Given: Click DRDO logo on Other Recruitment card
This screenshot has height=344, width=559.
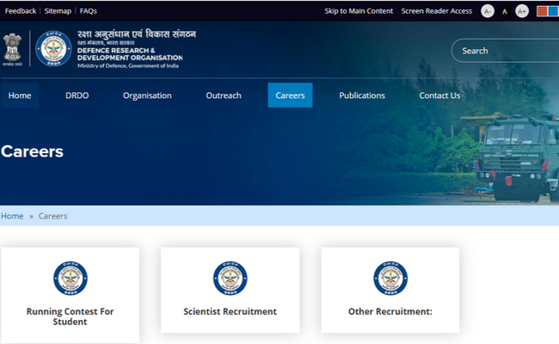Looking at the screenshot, I should coord(390,279).
